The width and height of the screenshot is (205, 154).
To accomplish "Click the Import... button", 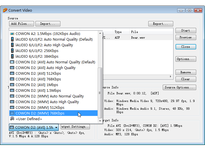I will [x=48, y=24].
